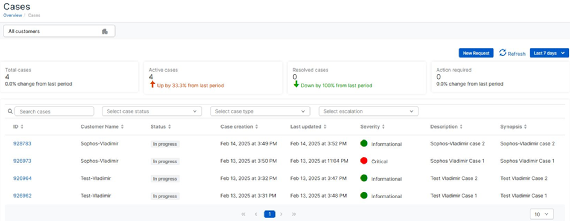The height and width of the screenshot is (221, 570).
Task: Sort table by Severity column
Action: pyautogui.click(x=383, y=127)
